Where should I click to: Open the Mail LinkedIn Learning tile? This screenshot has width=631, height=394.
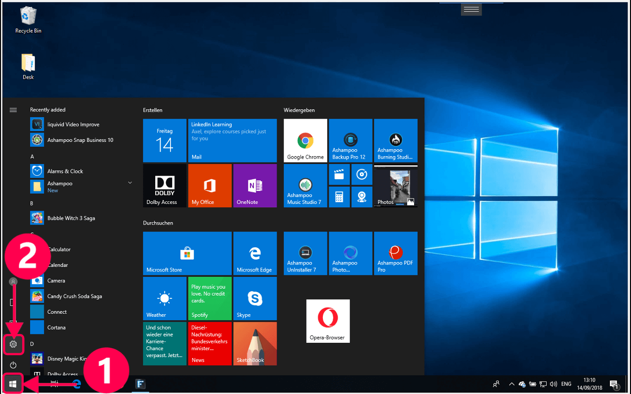(233, 140)
